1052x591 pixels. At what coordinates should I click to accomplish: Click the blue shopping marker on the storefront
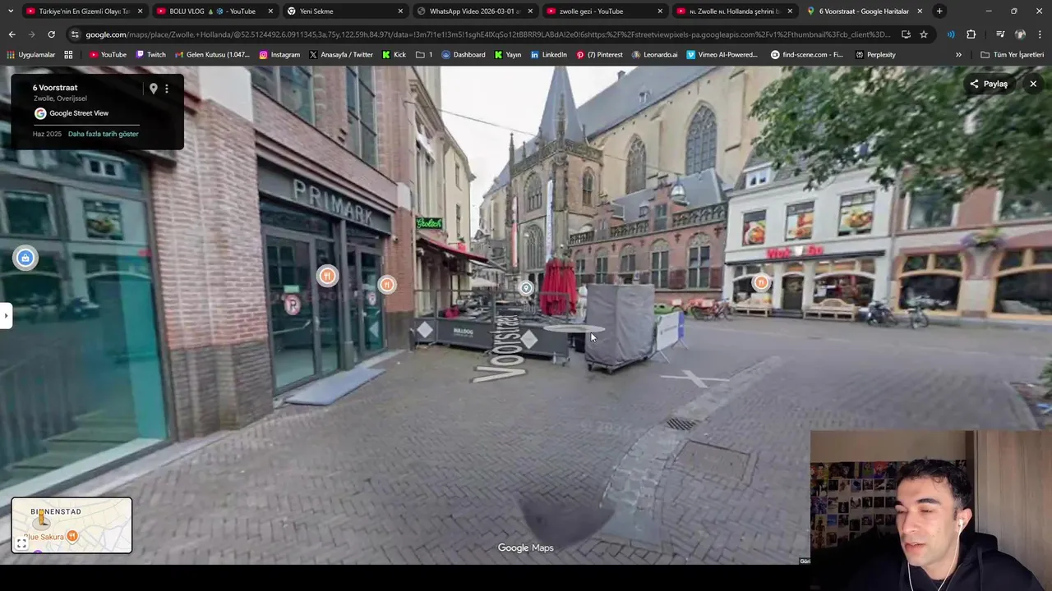coord(25,258)
